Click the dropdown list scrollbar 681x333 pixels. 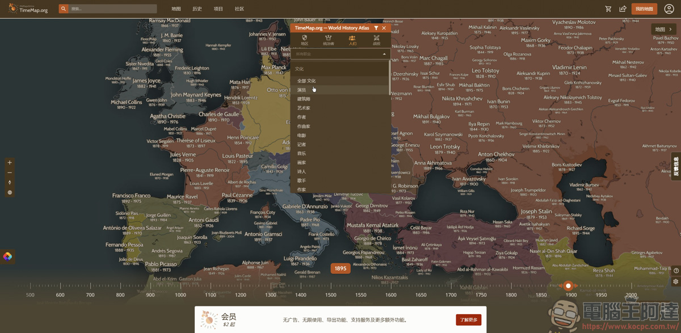pos(389,78)
